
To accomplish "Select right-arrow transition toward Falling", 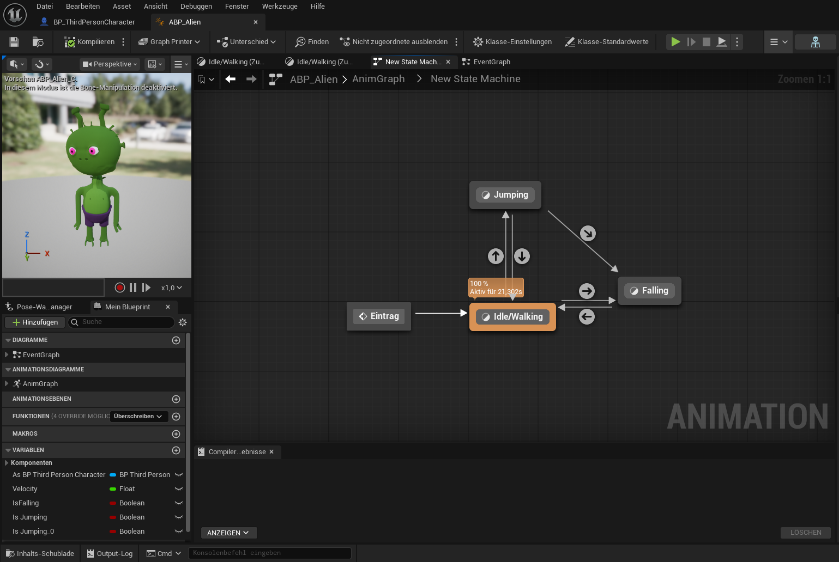I will tap(587, 291).
